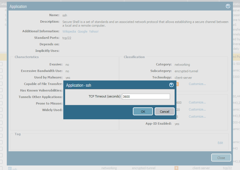
Task: Click client-server technology value
Action: (183, 78)
